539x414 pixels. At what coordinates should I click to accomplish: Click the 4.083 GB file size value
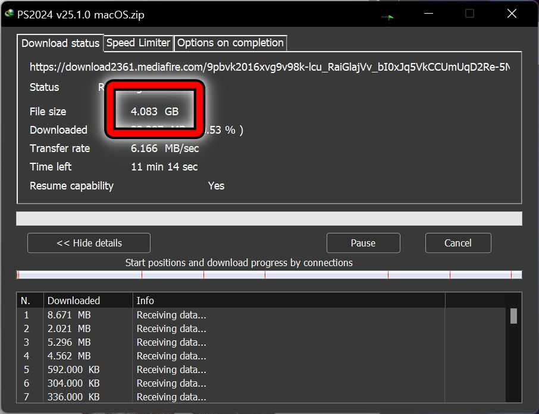point(155,112)
